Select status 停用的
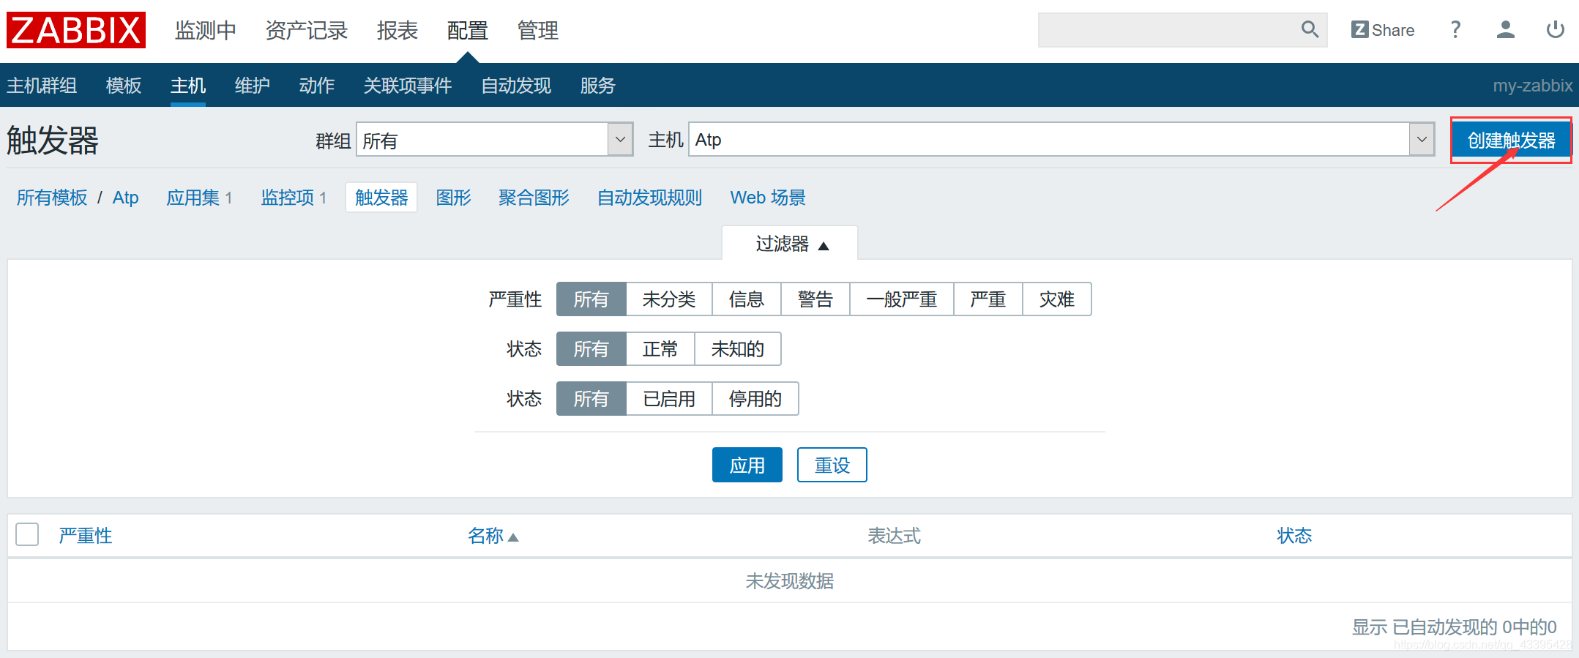The height and width of the screenshot is (658, 1579). pos(755,399)
